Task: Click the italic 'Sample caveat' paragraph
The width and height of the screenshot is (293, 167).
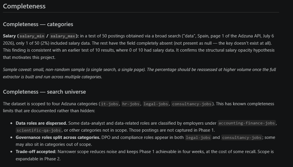Action: coord(139,73)
